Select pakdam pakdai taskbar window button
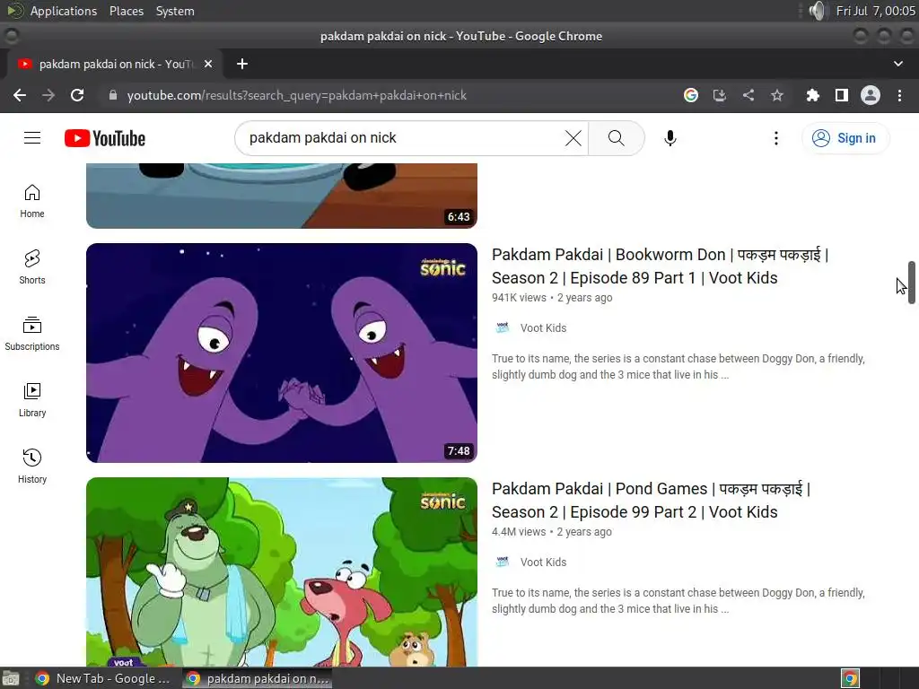Screen dimensions: 919x689 tap(258, 678)
